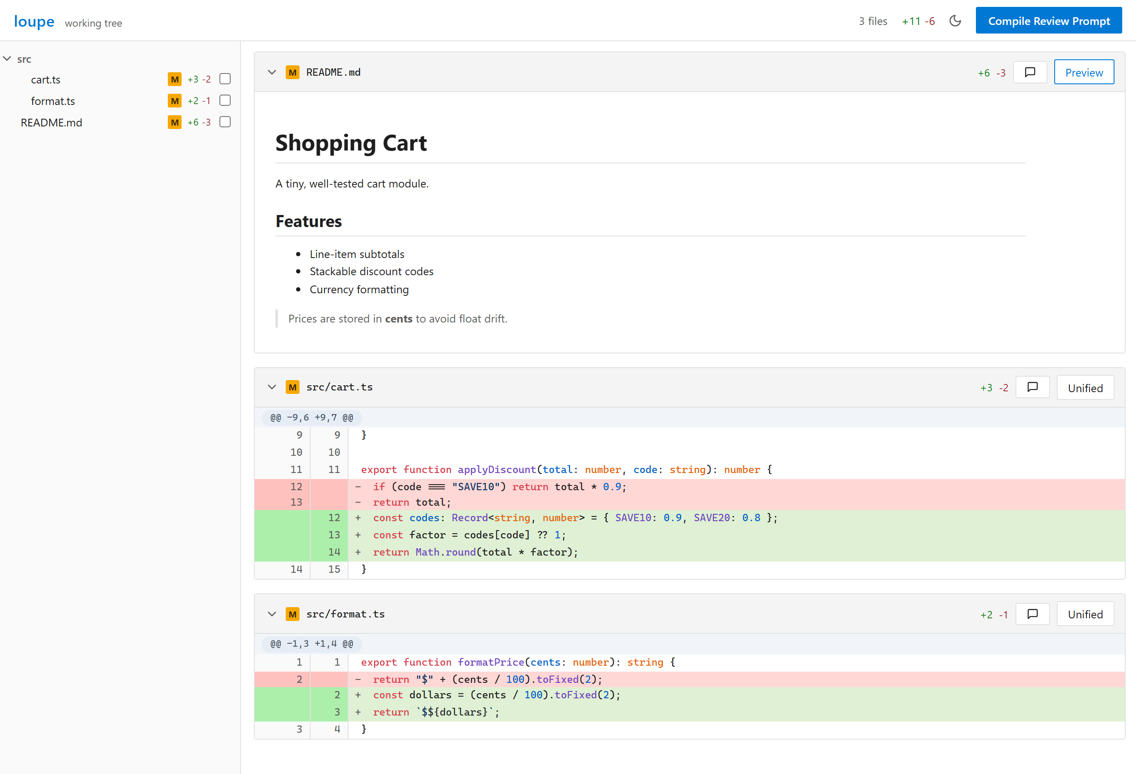This screenshot has height=774, width=1136.
Task: Click the working tree label
Action: click(93, 23)
